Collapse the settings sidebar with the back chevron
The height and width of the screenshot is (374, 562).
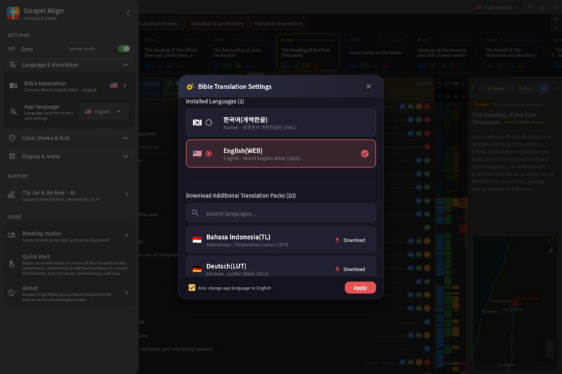click(x=128, y=13)
